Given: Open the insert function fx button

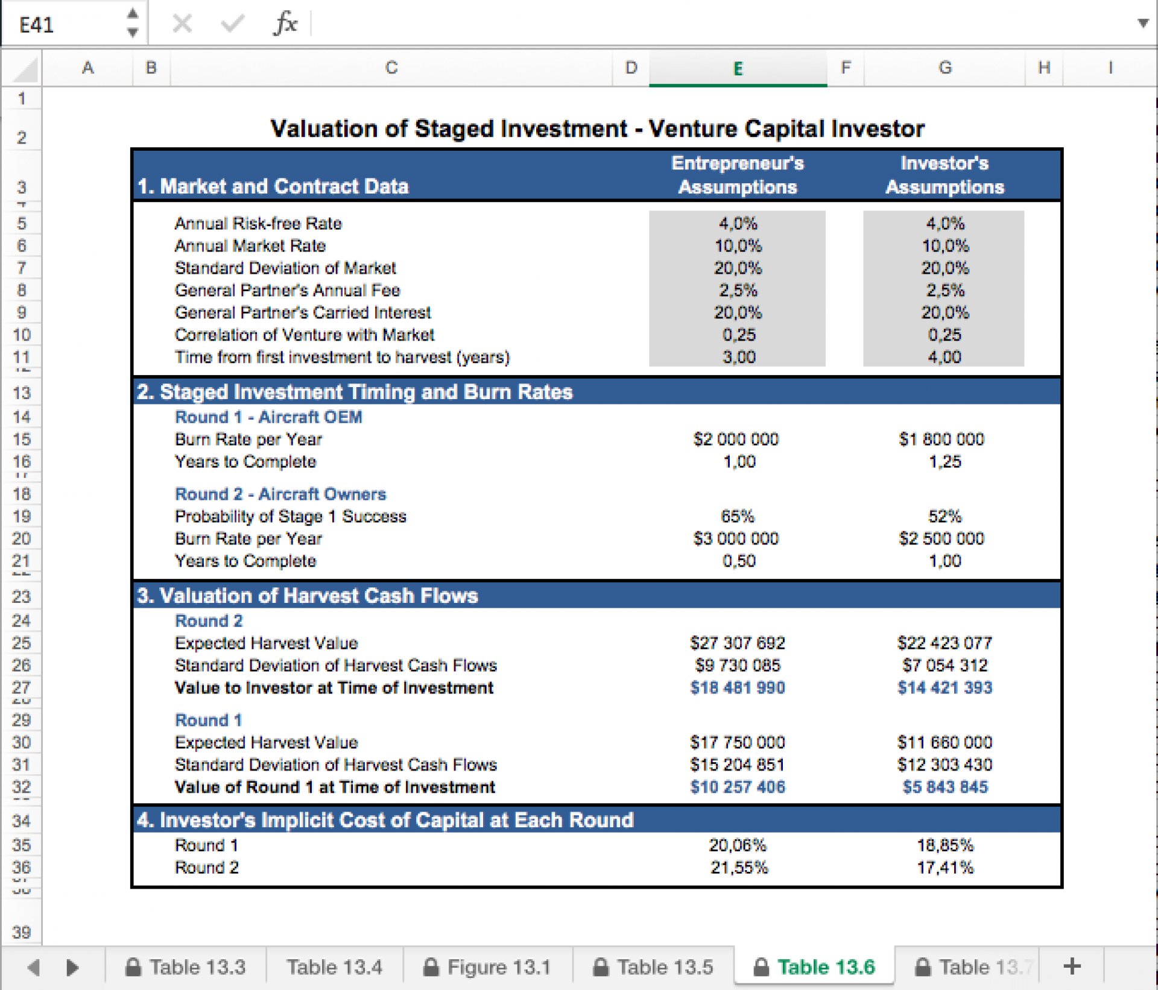Looking at the screenshot, I should pos(285,24).
